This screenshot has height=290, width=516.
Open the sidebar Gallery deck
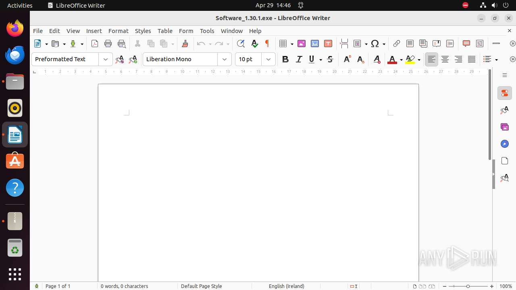coord(505,127)
